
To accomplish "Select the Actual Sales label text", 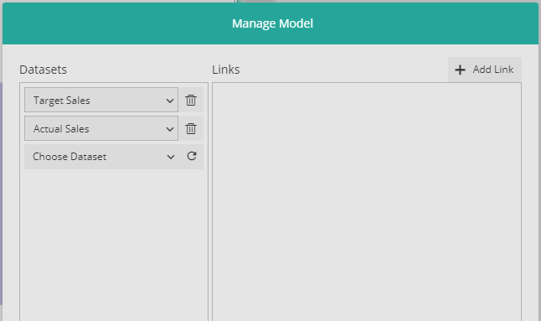I will coord(61,129).
